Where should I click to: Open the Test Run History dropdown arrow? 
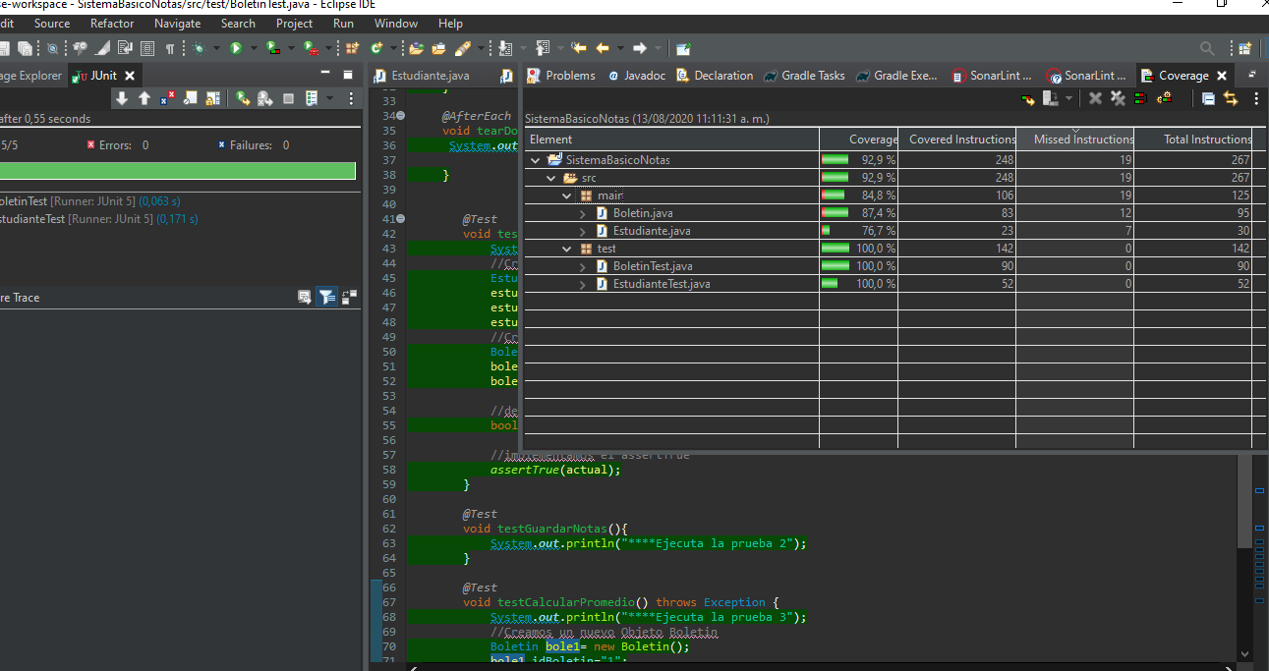(330, 98)
